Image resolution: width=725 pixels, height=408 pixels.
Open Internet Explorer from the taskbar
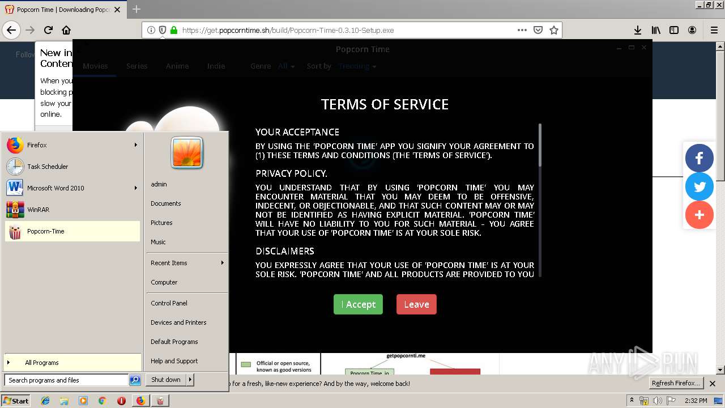(45, 401)
